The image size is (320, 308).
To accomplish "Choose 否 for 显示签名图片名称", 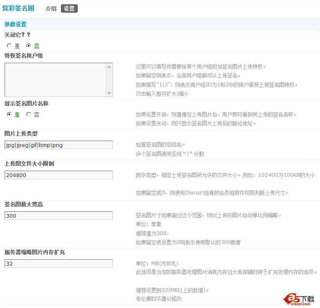I will (x=28, y=114).
